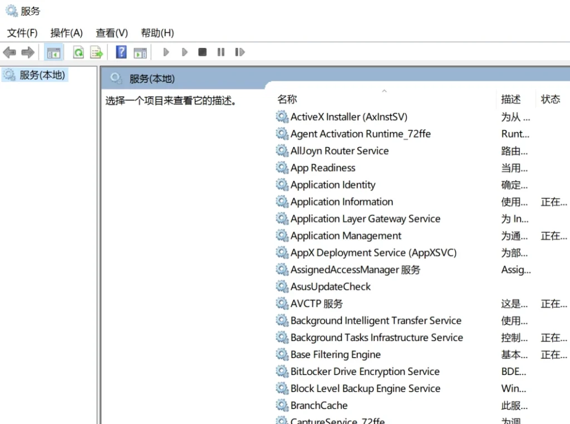This screenshot has width=570, height=424.
Task: Select the Base Filtering Engine service
Action: click(x=336, y=354)
